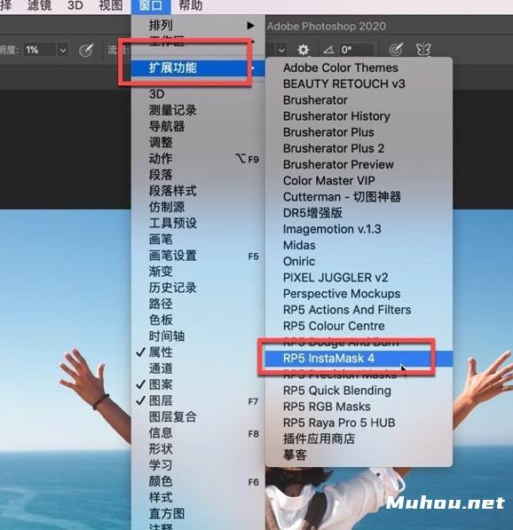513x530 pixels.
Task: Toggle the pressure-for-size icon near the butterfly
Action: tap(396, 50)
